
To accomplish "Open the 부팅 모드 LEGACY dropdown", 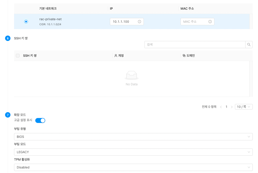I will coord(133,152).
